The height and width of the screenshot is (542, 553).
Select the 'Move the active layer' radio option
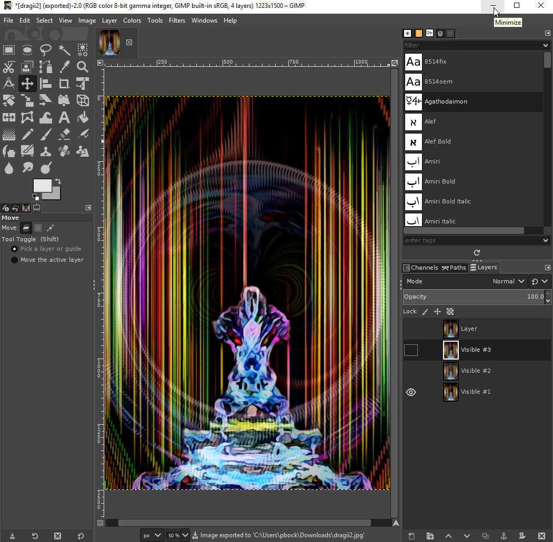(x=15, y=260)
